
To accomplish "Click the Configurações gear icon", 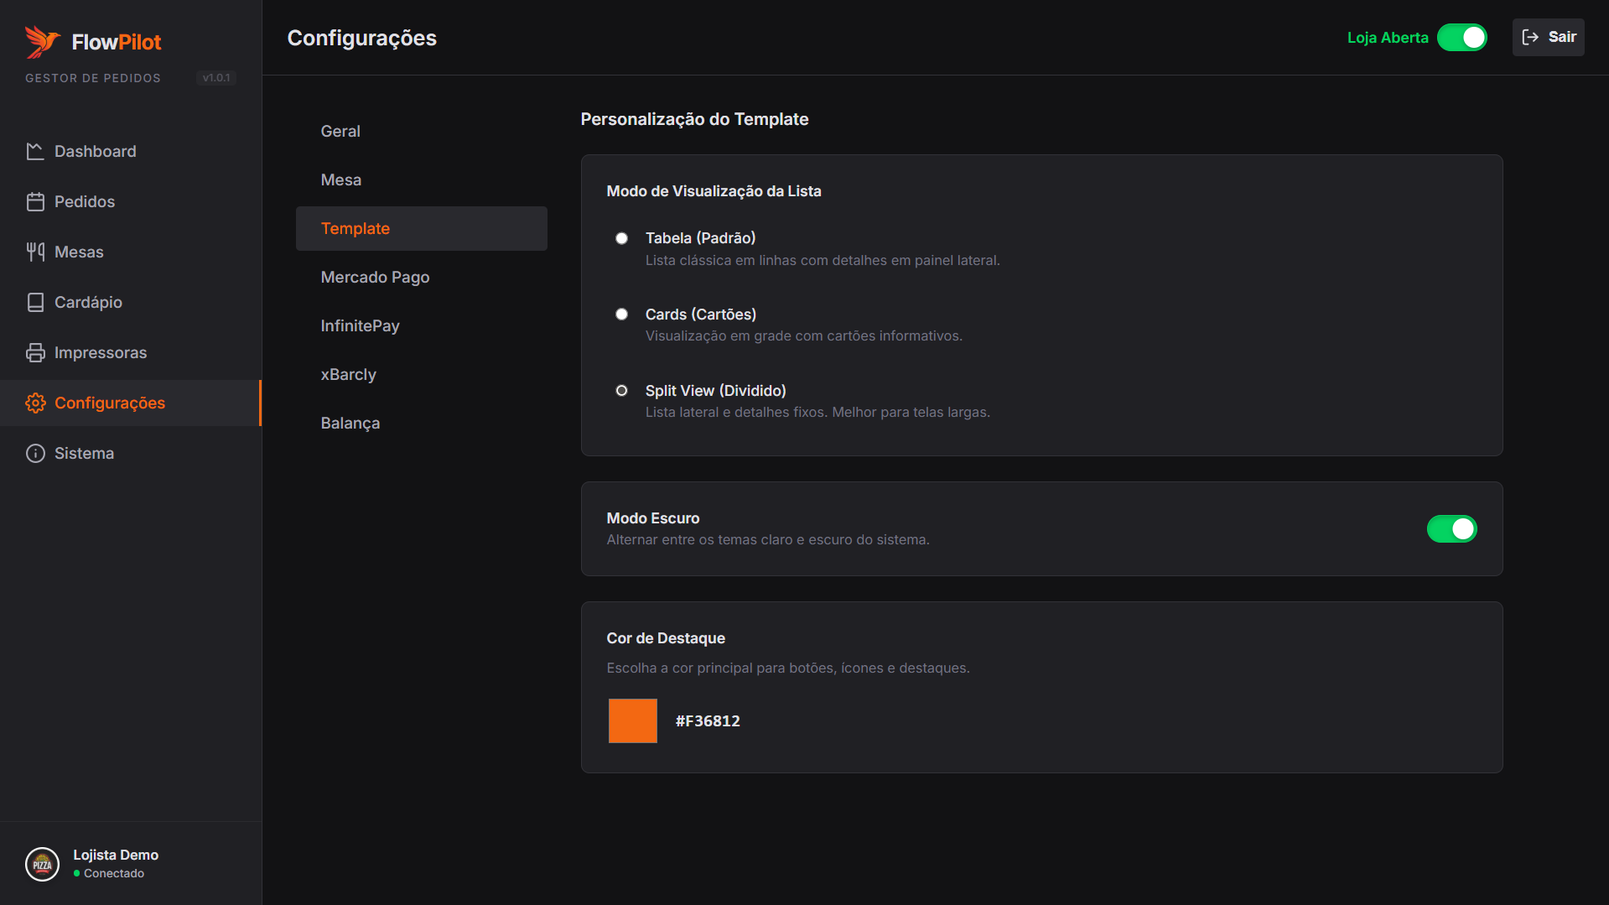I will point(35,403).
